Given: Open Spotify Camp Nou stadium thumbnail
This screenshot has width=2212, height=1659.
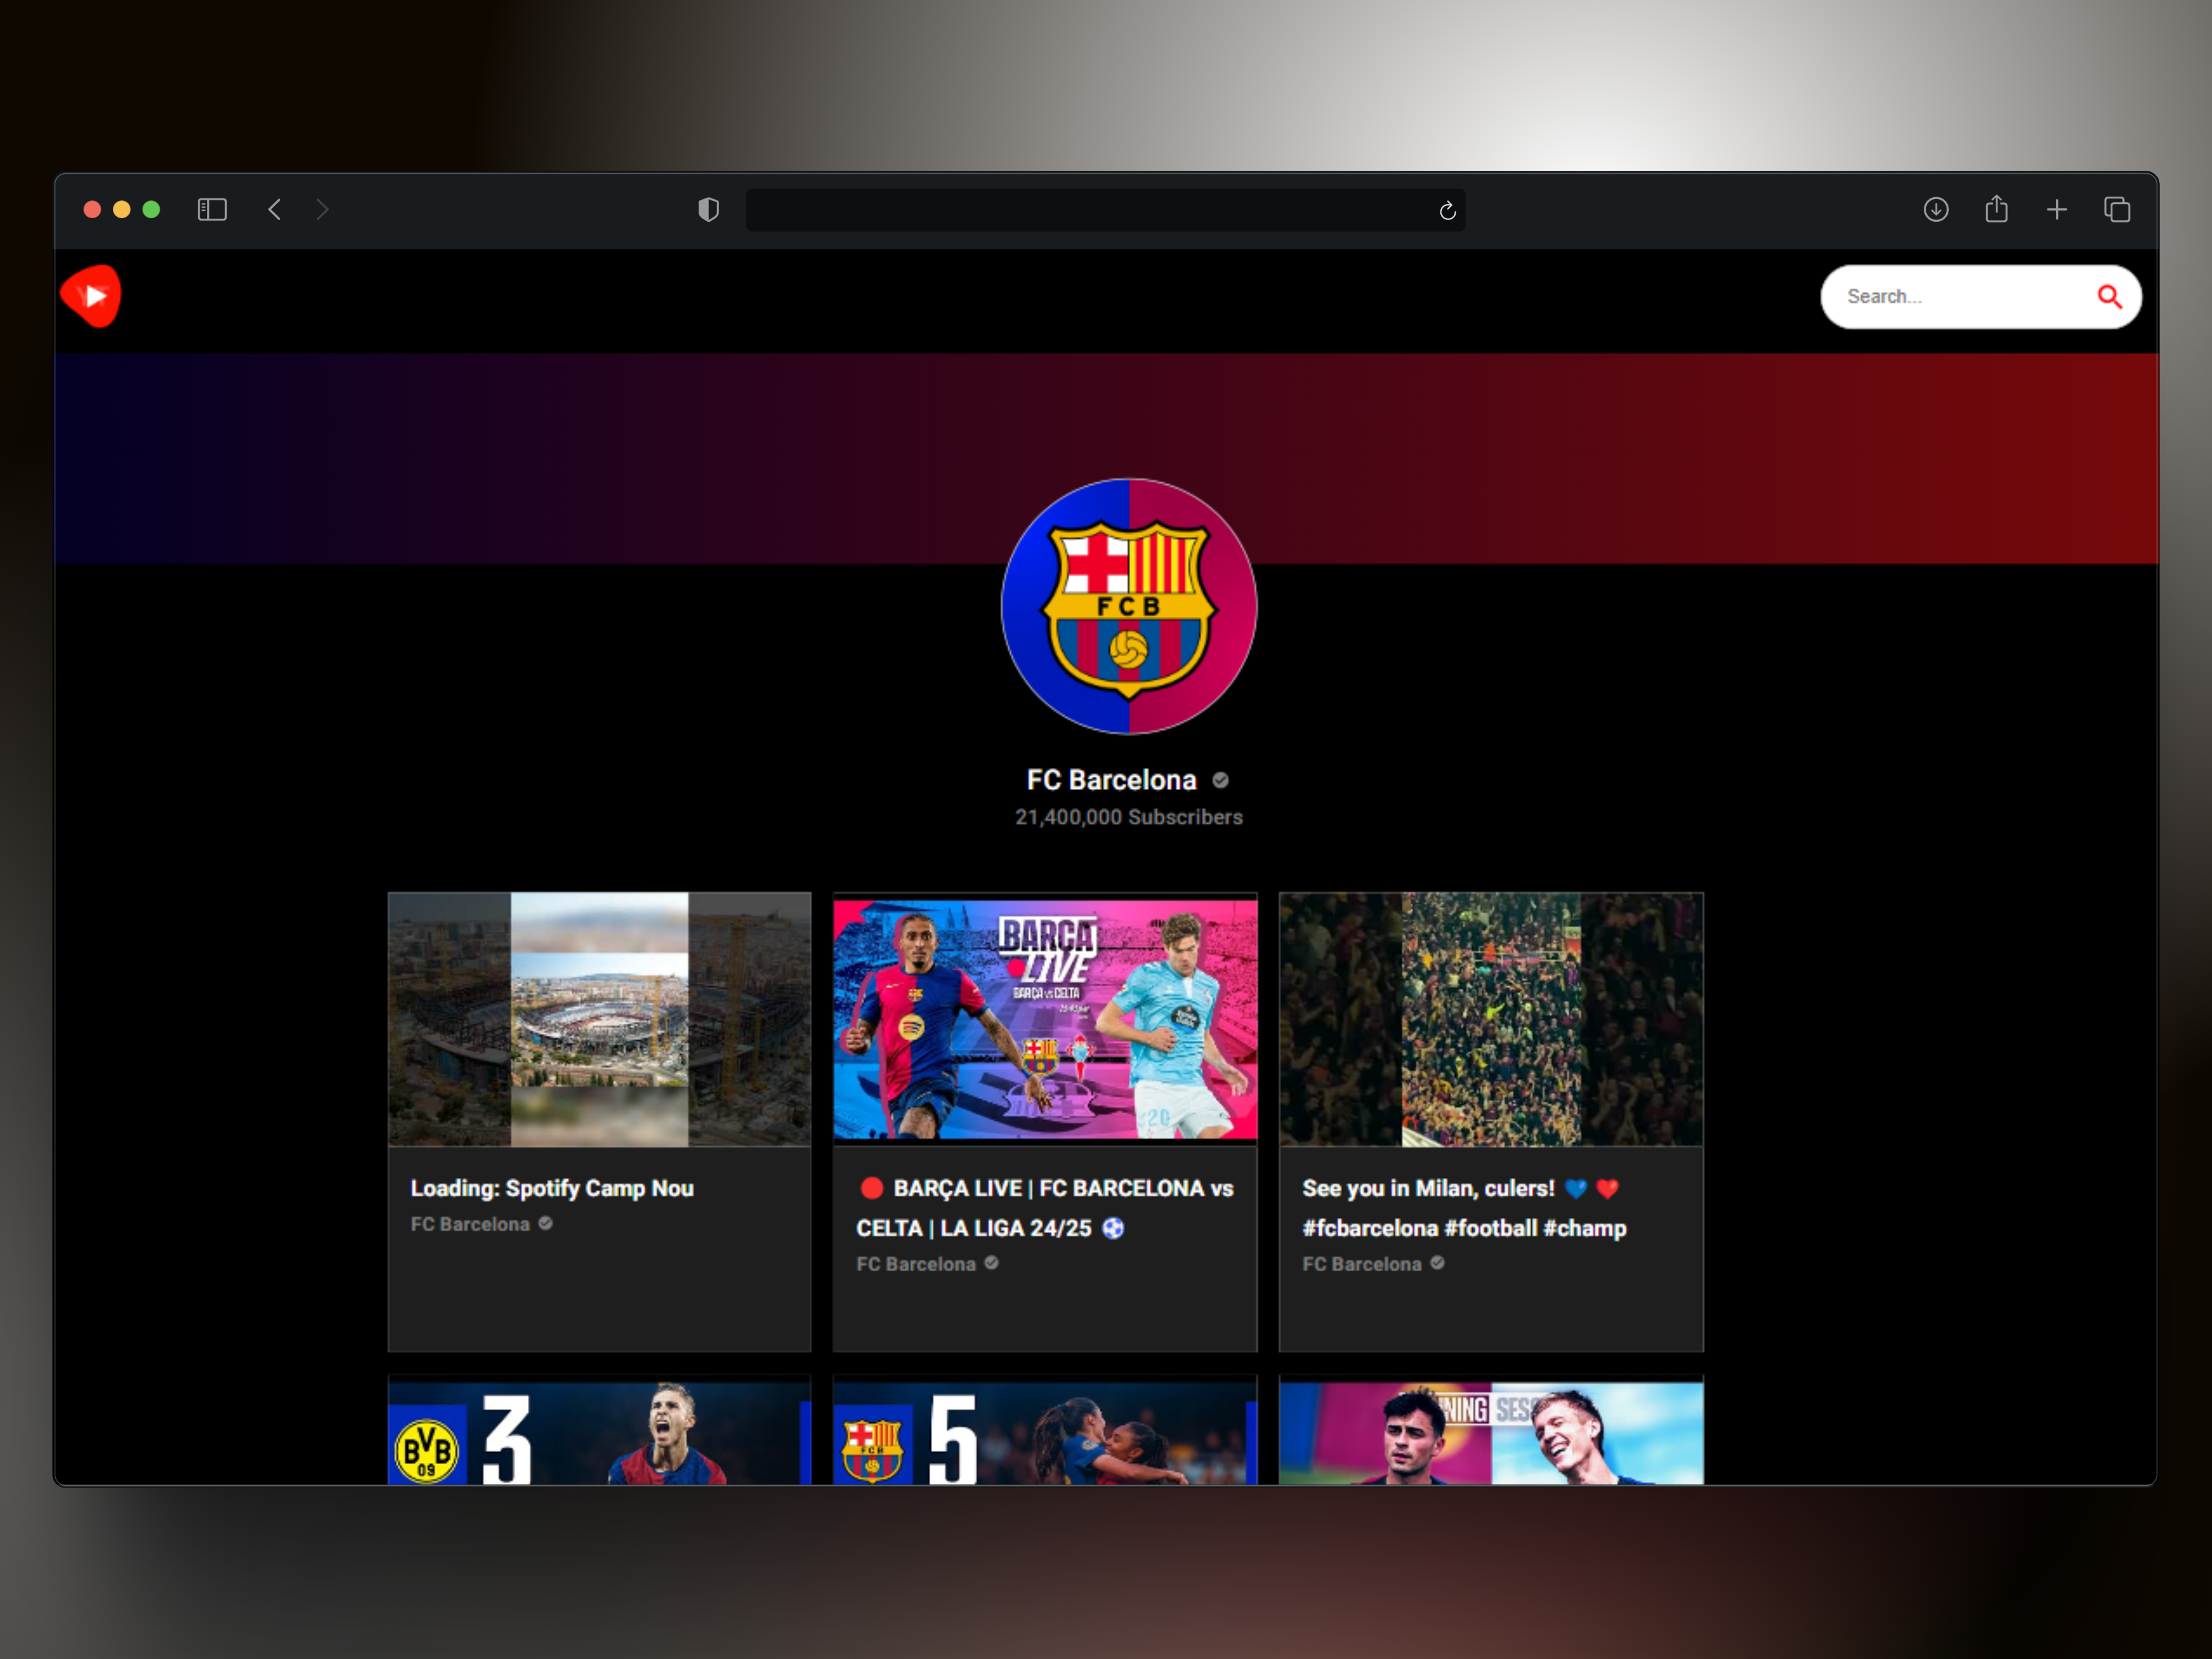Looking at the screenshot, I should (x=599, y=1019).
